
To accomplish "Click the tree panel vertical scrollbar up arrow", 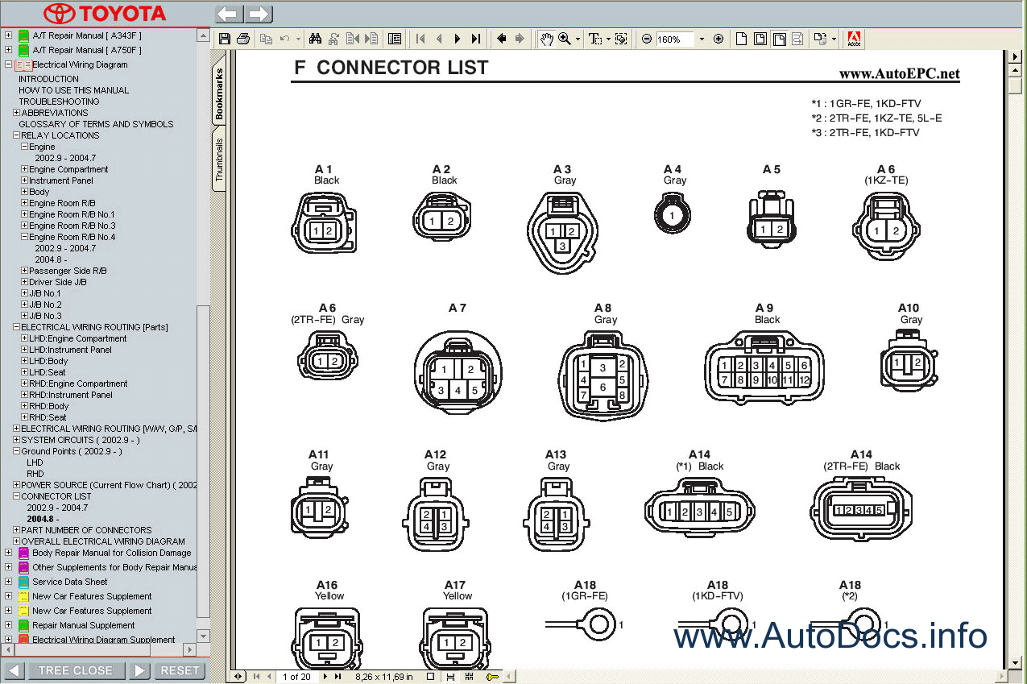I will (x=202, y=35).
